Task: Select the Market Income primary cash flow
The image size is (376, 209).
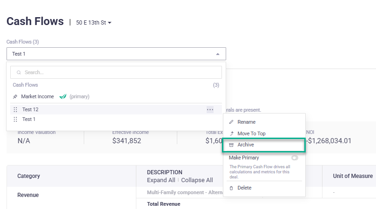Action: [37, 96]
